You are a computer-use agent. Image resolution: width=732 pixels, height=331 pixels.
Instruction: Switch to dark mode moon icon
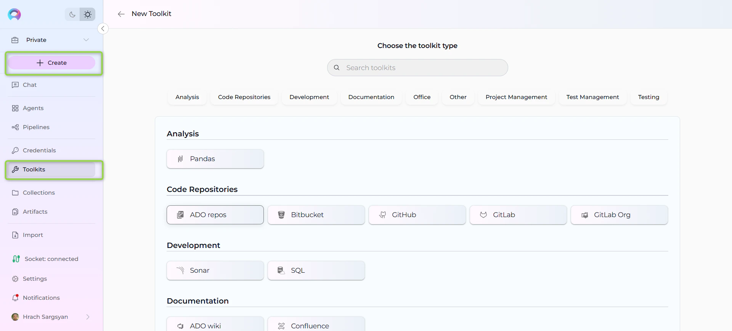72,14
